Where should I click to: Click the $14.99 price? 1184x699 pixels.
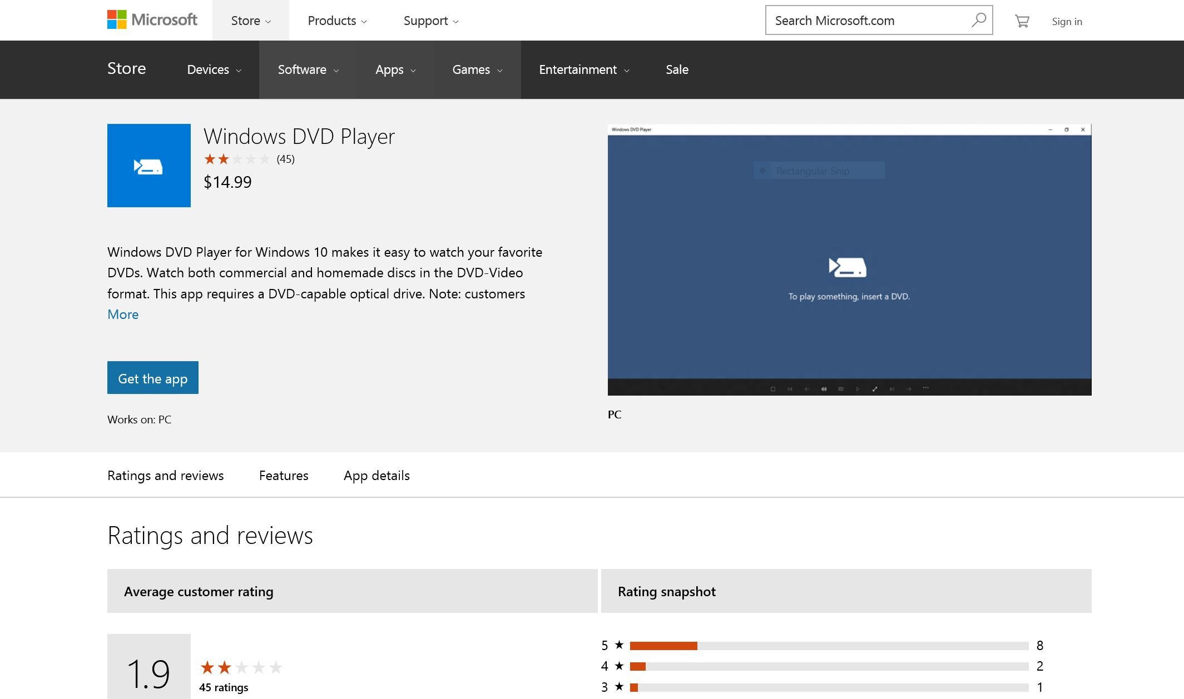(227, 182)
